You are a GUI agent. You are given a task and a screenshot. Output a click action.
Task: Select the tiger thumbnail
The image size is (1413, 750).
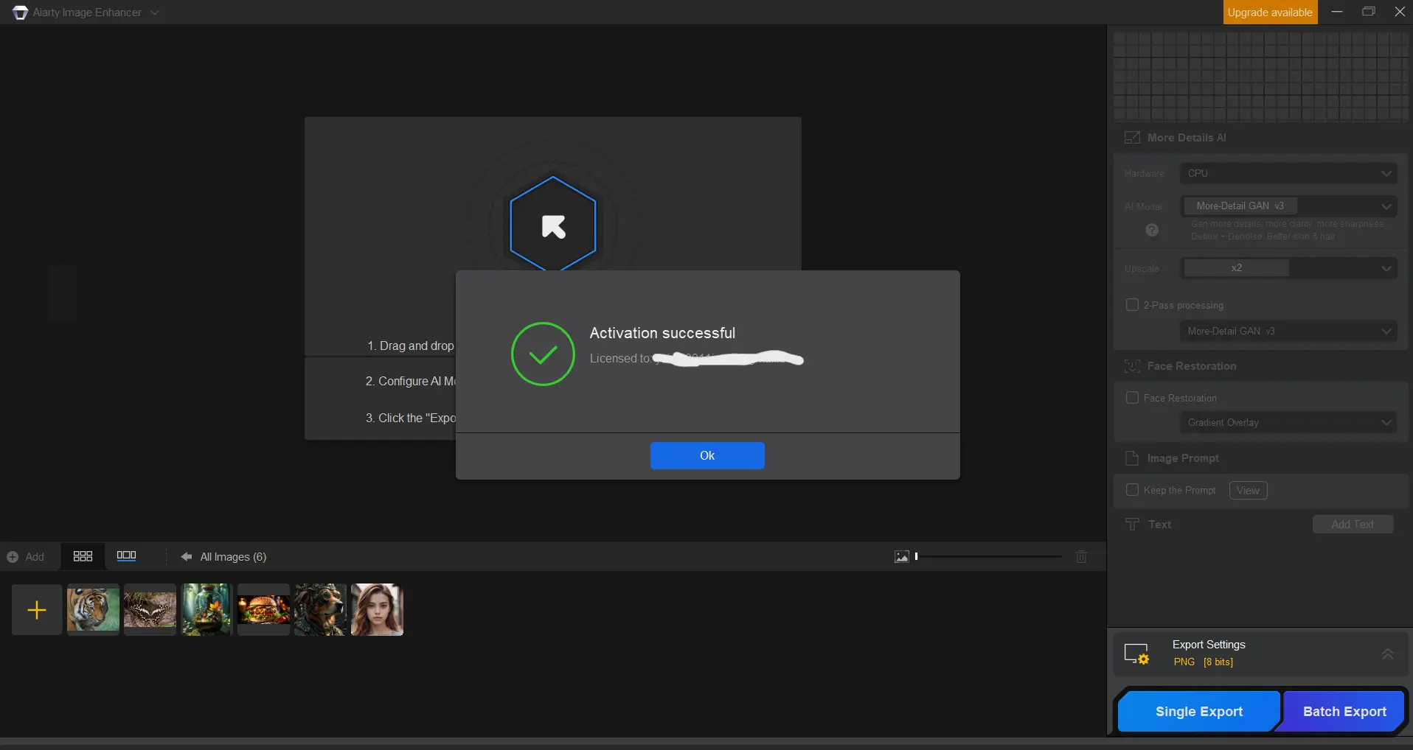(93, 610)
